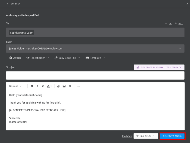Expand the Placeholder dropdown
The width and height of the screenshot is (190, 143).
(47, 58)
